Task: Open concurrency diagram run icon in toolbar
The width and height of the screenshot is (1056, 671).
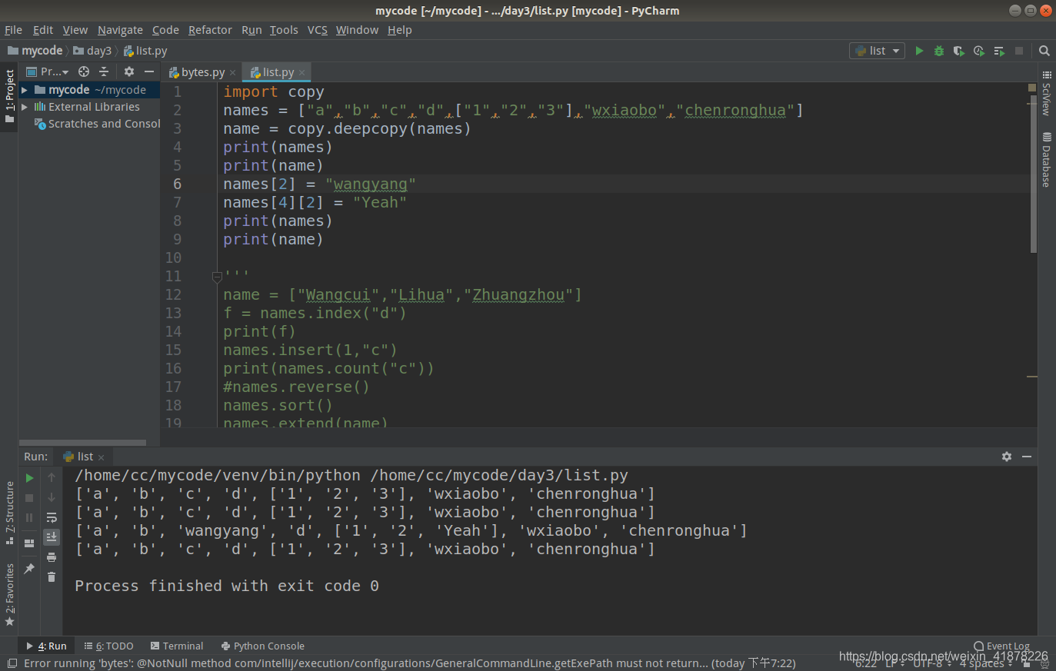Action: pos(999,51)
